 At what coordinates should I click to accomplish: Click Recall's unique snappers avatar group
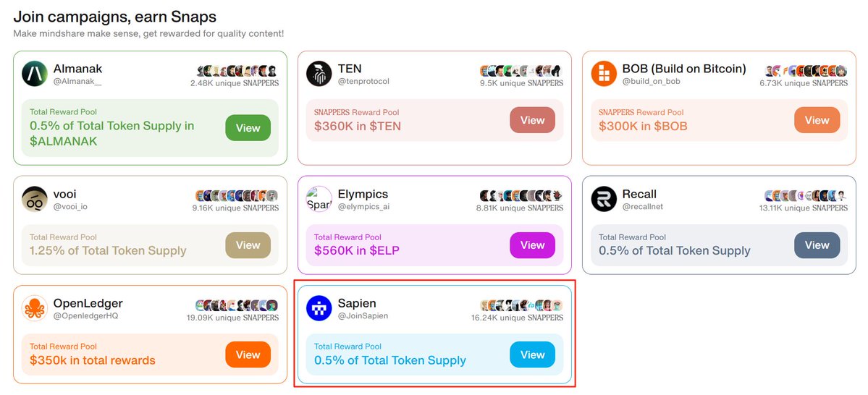click(806, 196)
